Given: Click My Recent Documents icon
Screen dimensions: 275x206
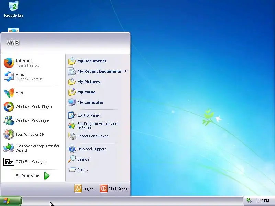Looking at the screenshot, I should (72, 71).
